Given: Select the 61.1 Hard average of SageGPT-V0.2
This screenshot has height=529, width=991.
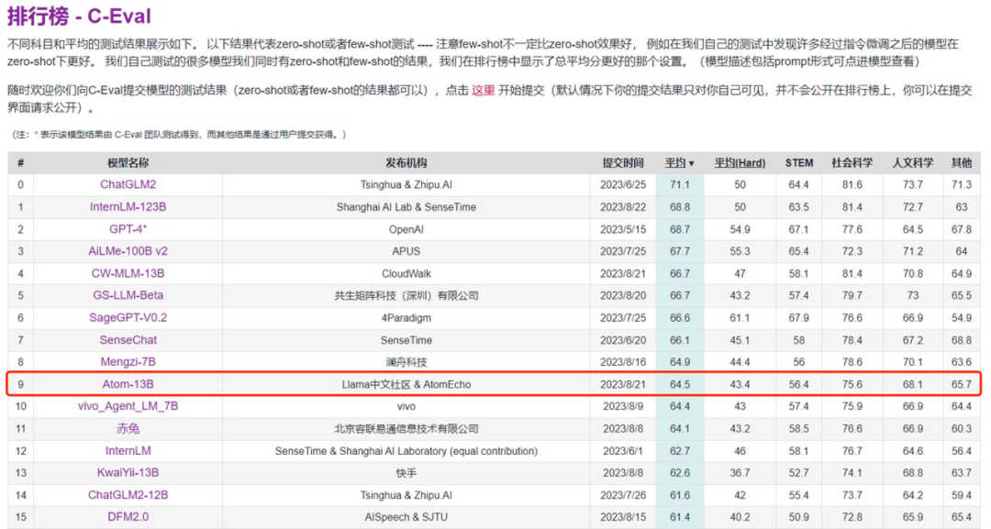Looking at the screenshot, I should pos(740,317).
